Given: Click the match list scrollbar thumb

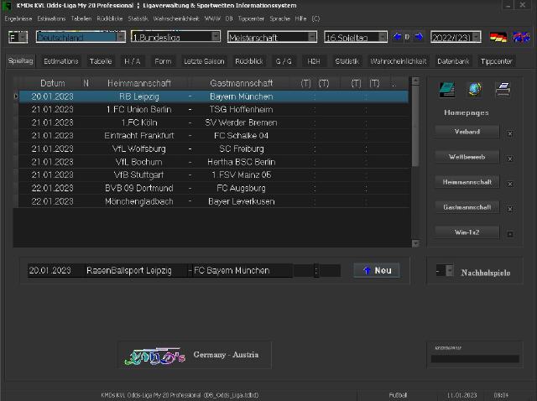Looking at the screenshot, I should (415, 126).
